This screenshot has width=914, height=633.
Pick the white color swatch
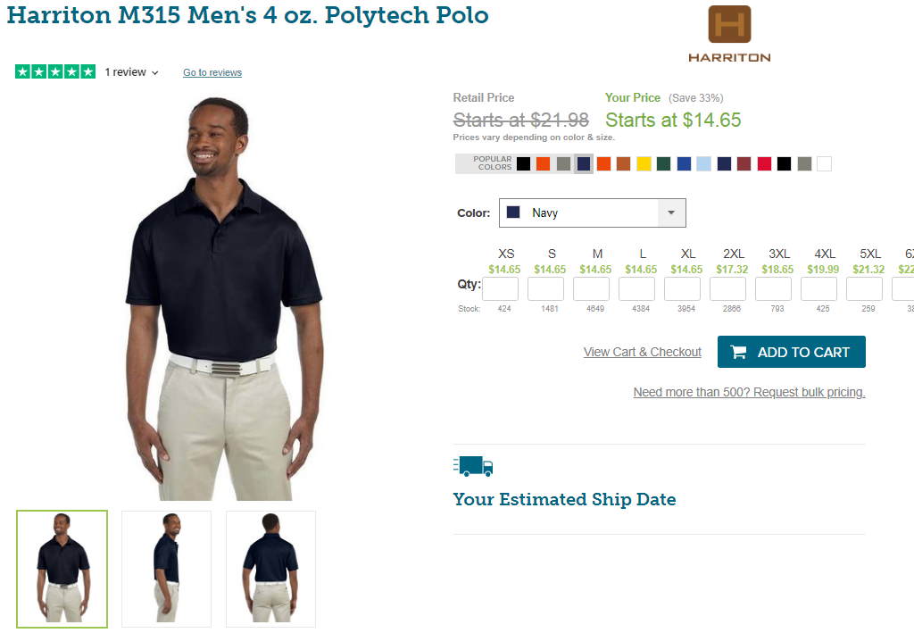tap(824, 163)
